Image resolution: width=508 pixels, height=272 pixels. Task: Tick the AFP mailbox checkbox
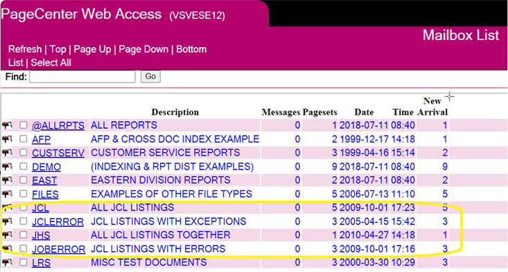24,138
